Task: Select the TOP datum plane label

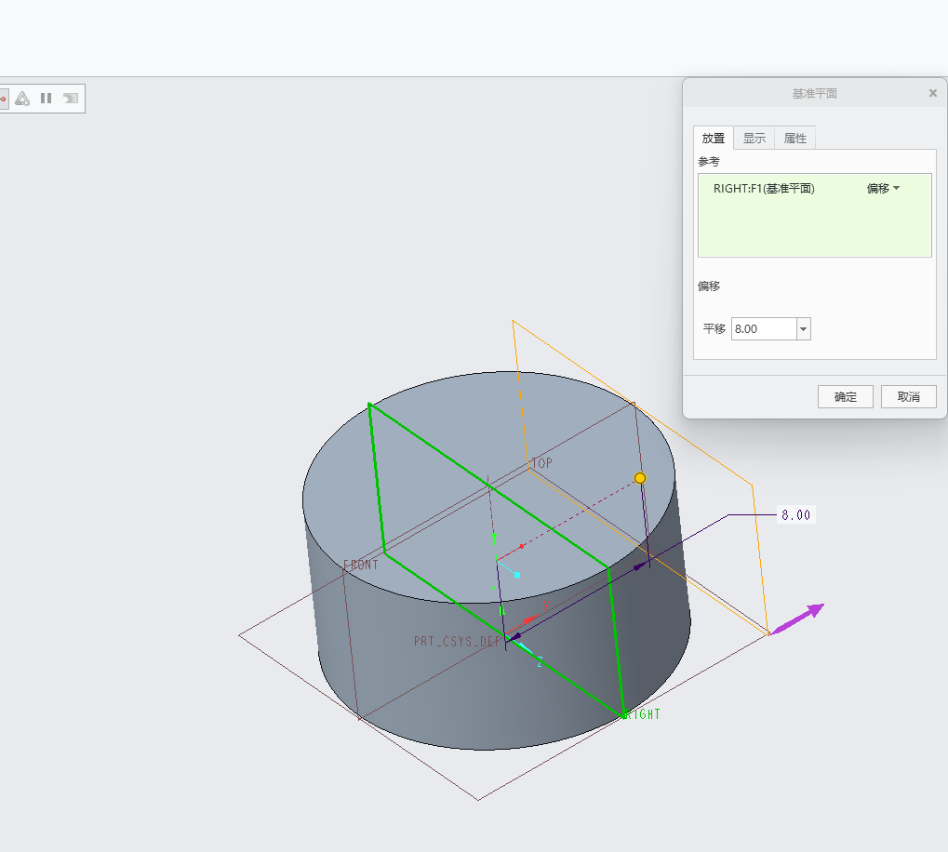Action: point(541,463)
